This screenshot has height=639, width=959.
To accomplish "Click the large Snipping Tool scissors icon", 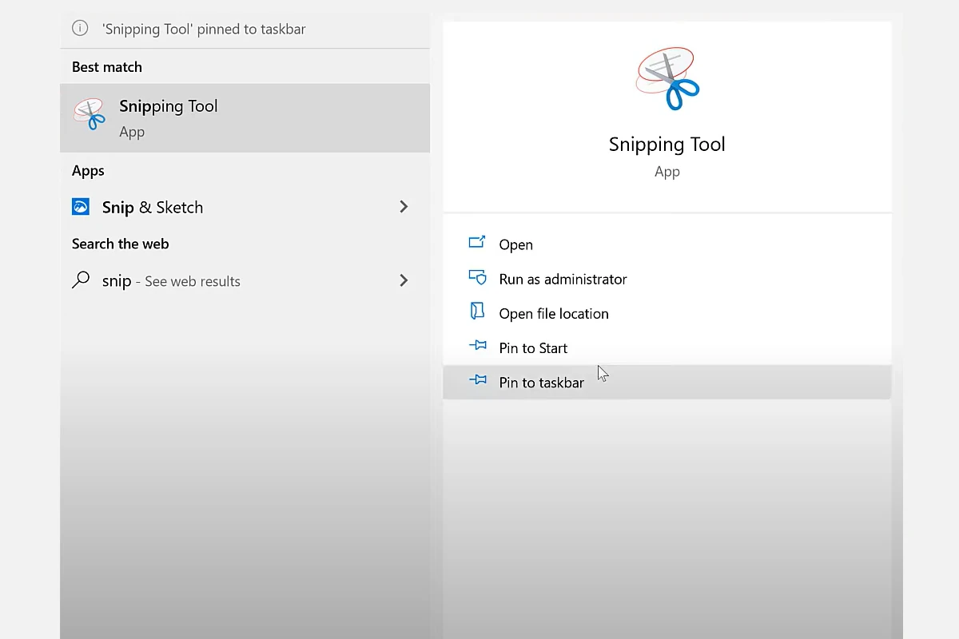I will pyautogui.click(x=667, y=79).
